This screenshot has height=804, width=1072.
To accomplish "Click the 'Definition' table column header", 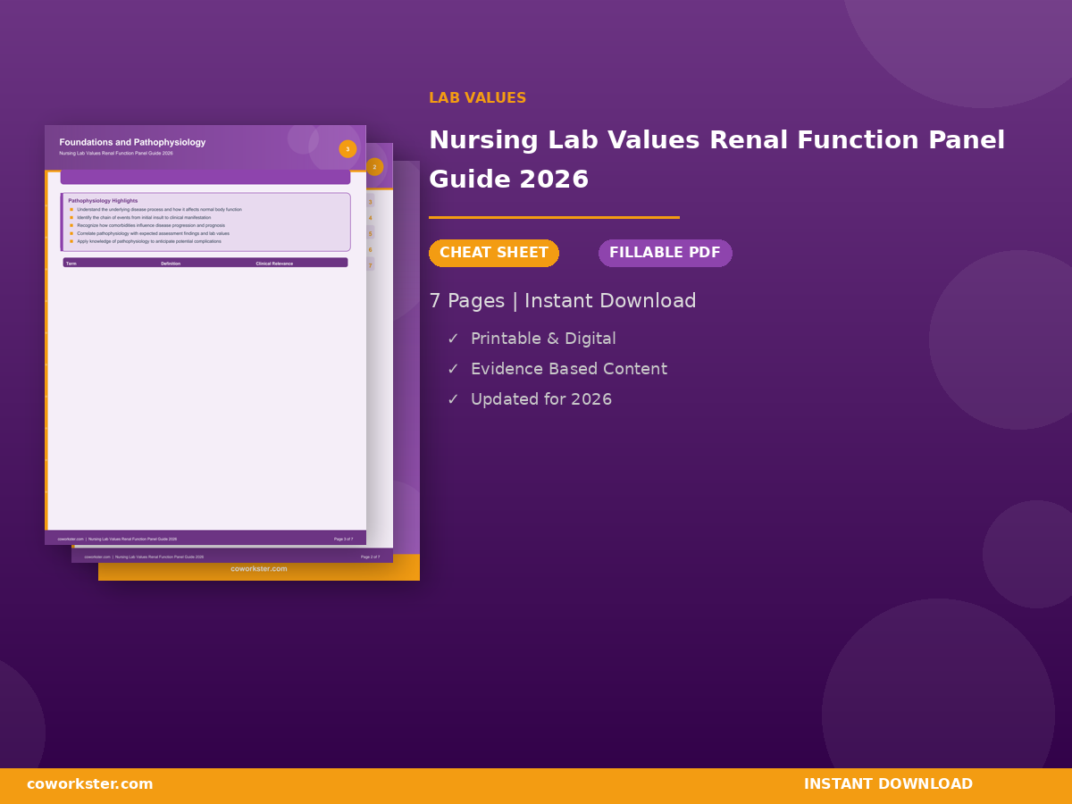I will [x=171, y=264].
